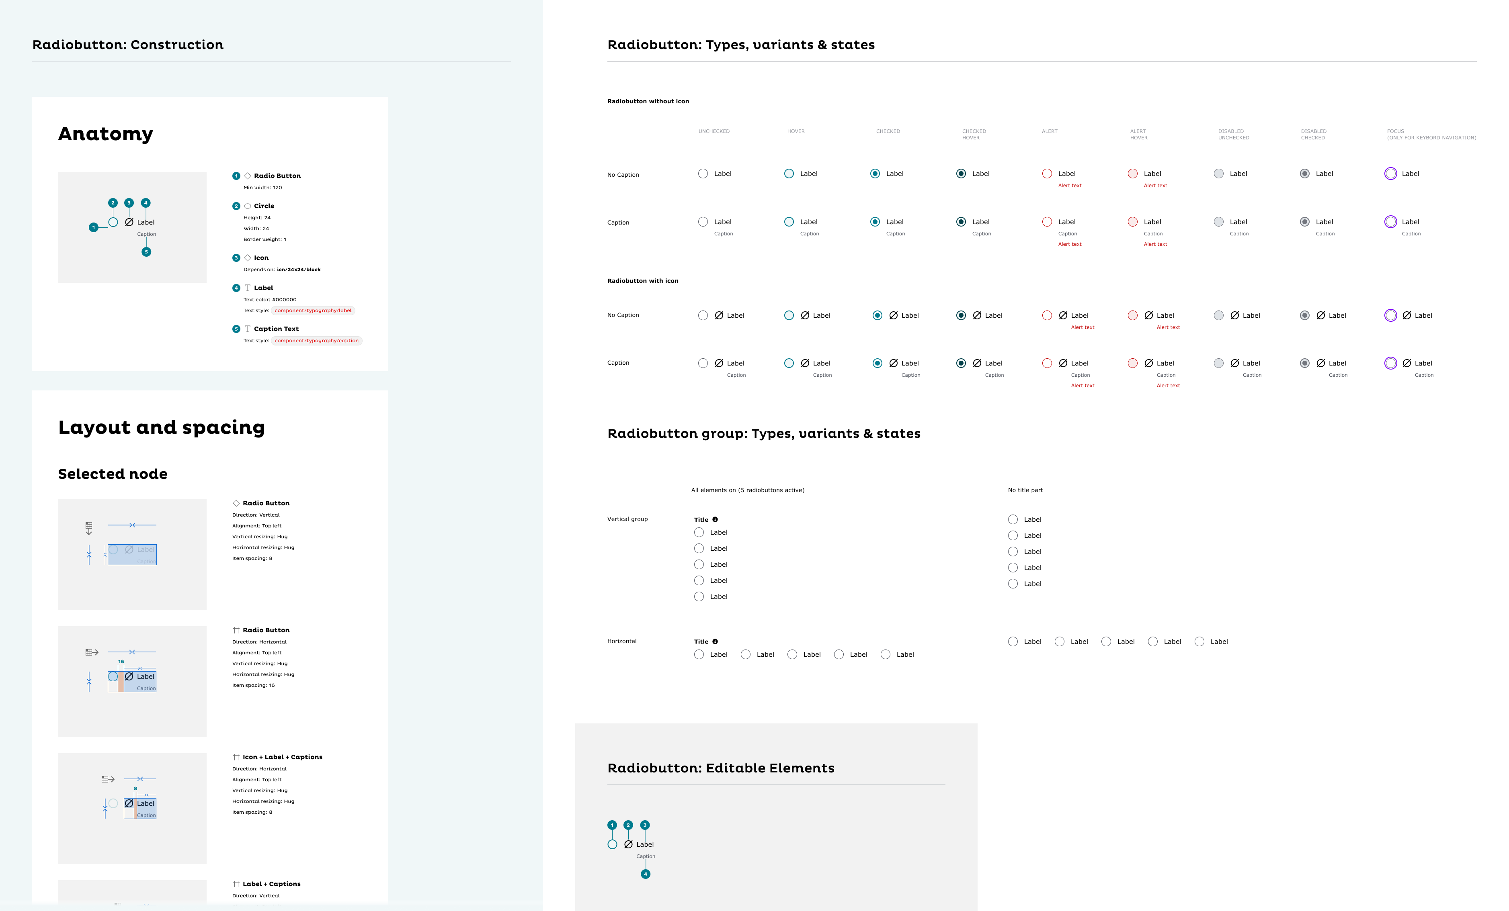The image size is (1509, 911).
Task: Select the Unchecked radio in with-icon Caption row
Action: pyautogui.click(x=703, y=364)
